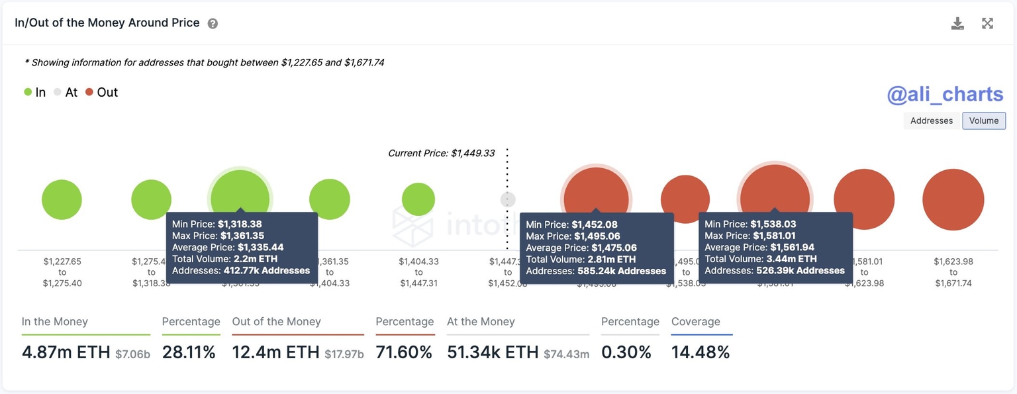The height and width of the screenshot is (394, 1017).
Task: Select the green bubble for $1,404.33 to $1,447.31
Action: coord(418,197)
